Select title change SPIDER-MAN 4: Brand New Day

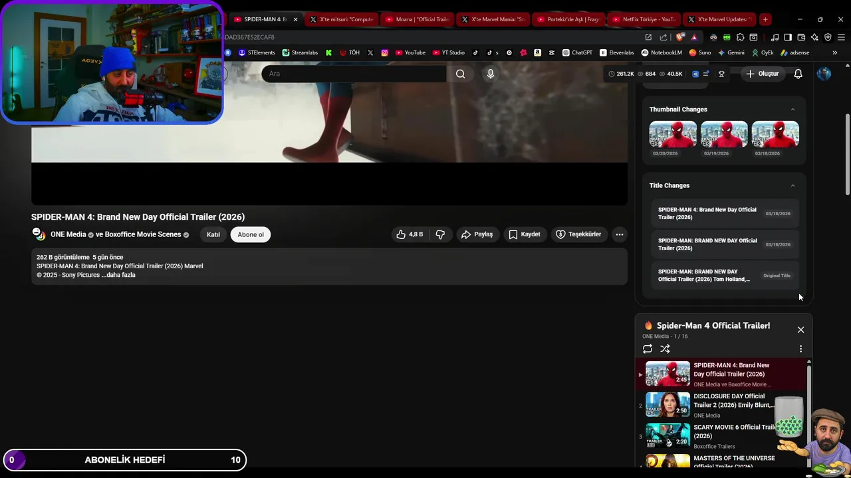pyautogui.click(x=724, y=214)
